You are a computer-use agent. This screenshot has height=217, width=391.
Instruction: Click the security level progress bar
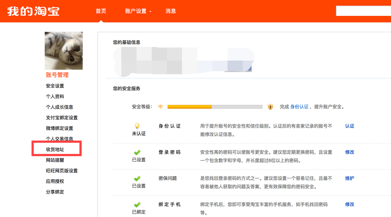tap(215, 107)
